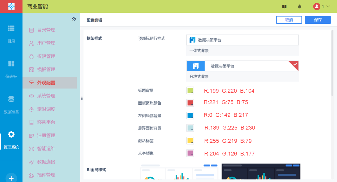Viewport: 337px width, 182px height.
Task: Select the light BI global style thumbnail
Action: click(179, 172)
